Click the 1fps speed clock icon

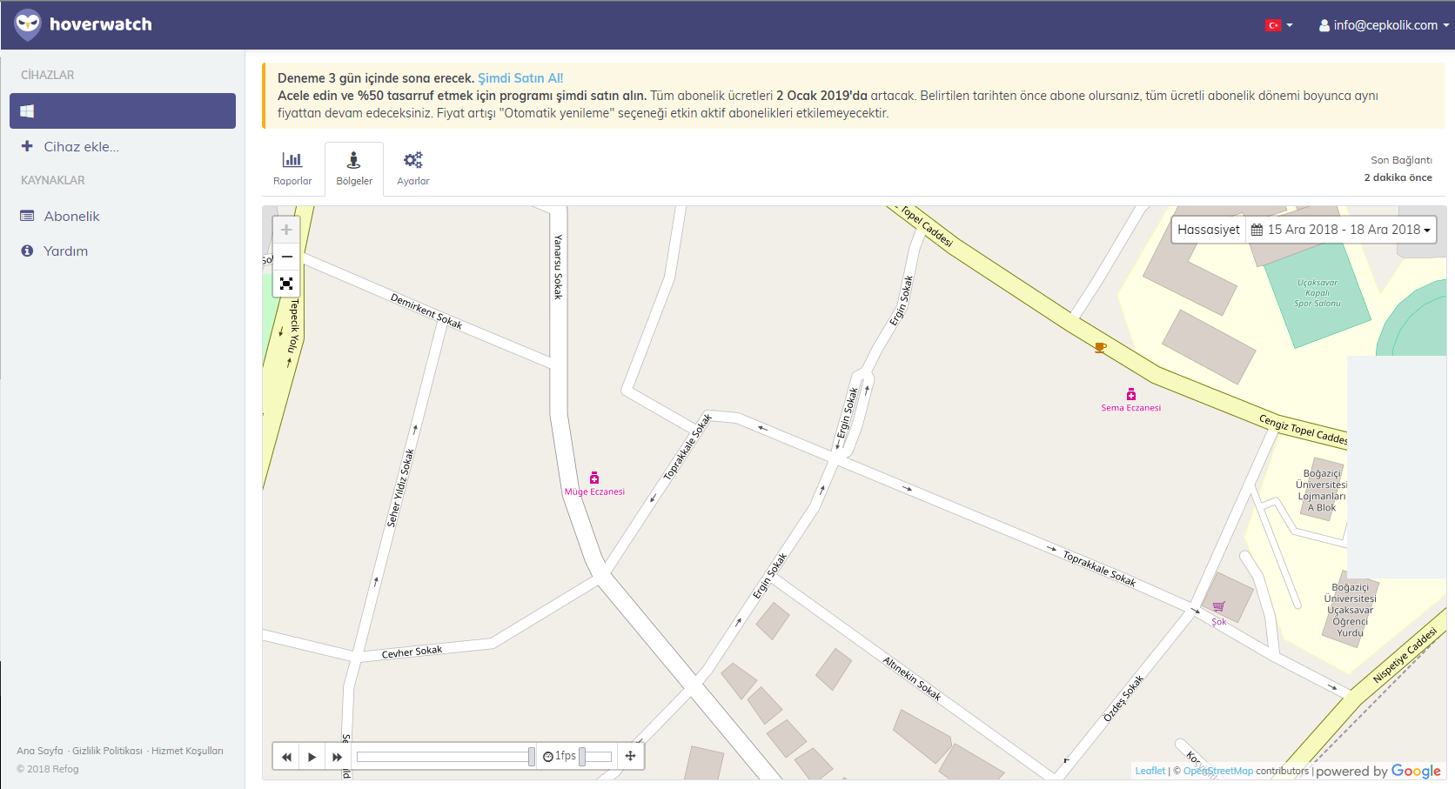pos(548,757)
